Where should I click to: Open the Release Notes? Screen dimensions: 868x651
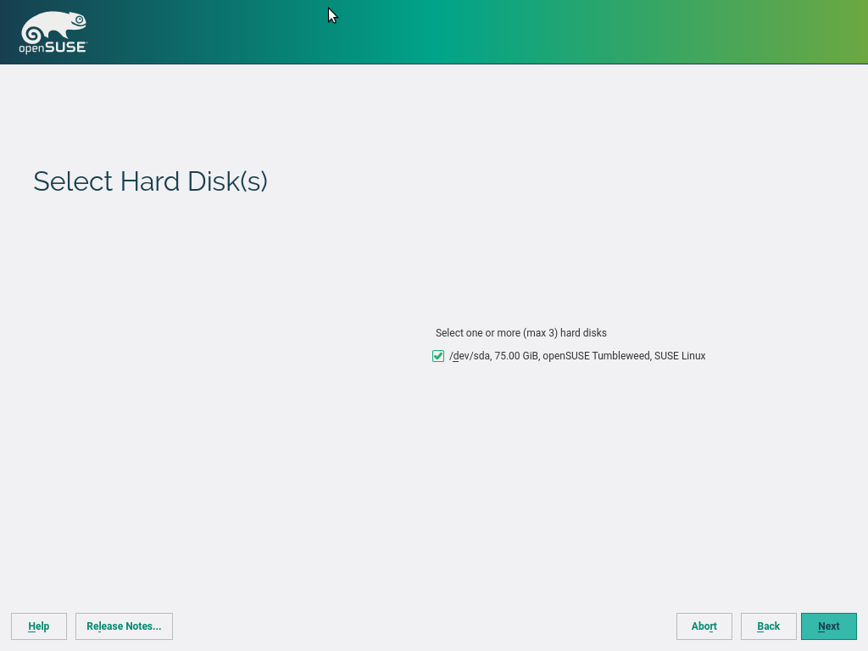point(124,626)
